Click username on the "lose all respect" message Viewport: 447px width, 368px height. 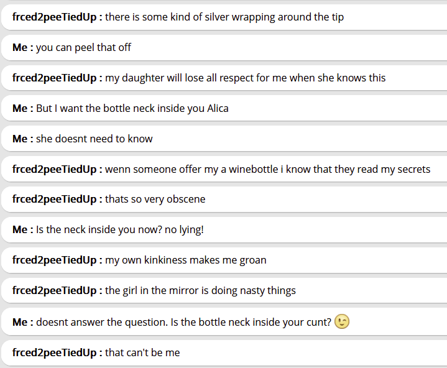(54, 78)
